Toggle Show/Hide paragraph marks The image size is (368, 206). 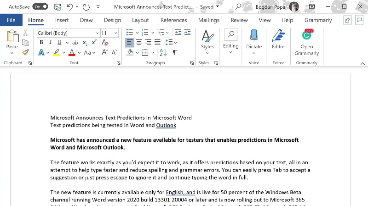(x=175, y=52)
